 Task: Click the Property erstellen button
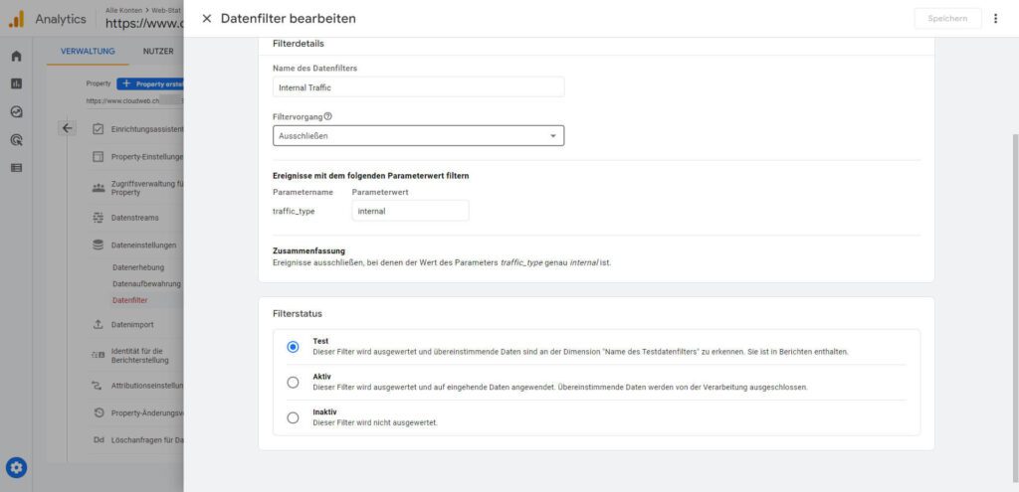click(151, 83)
